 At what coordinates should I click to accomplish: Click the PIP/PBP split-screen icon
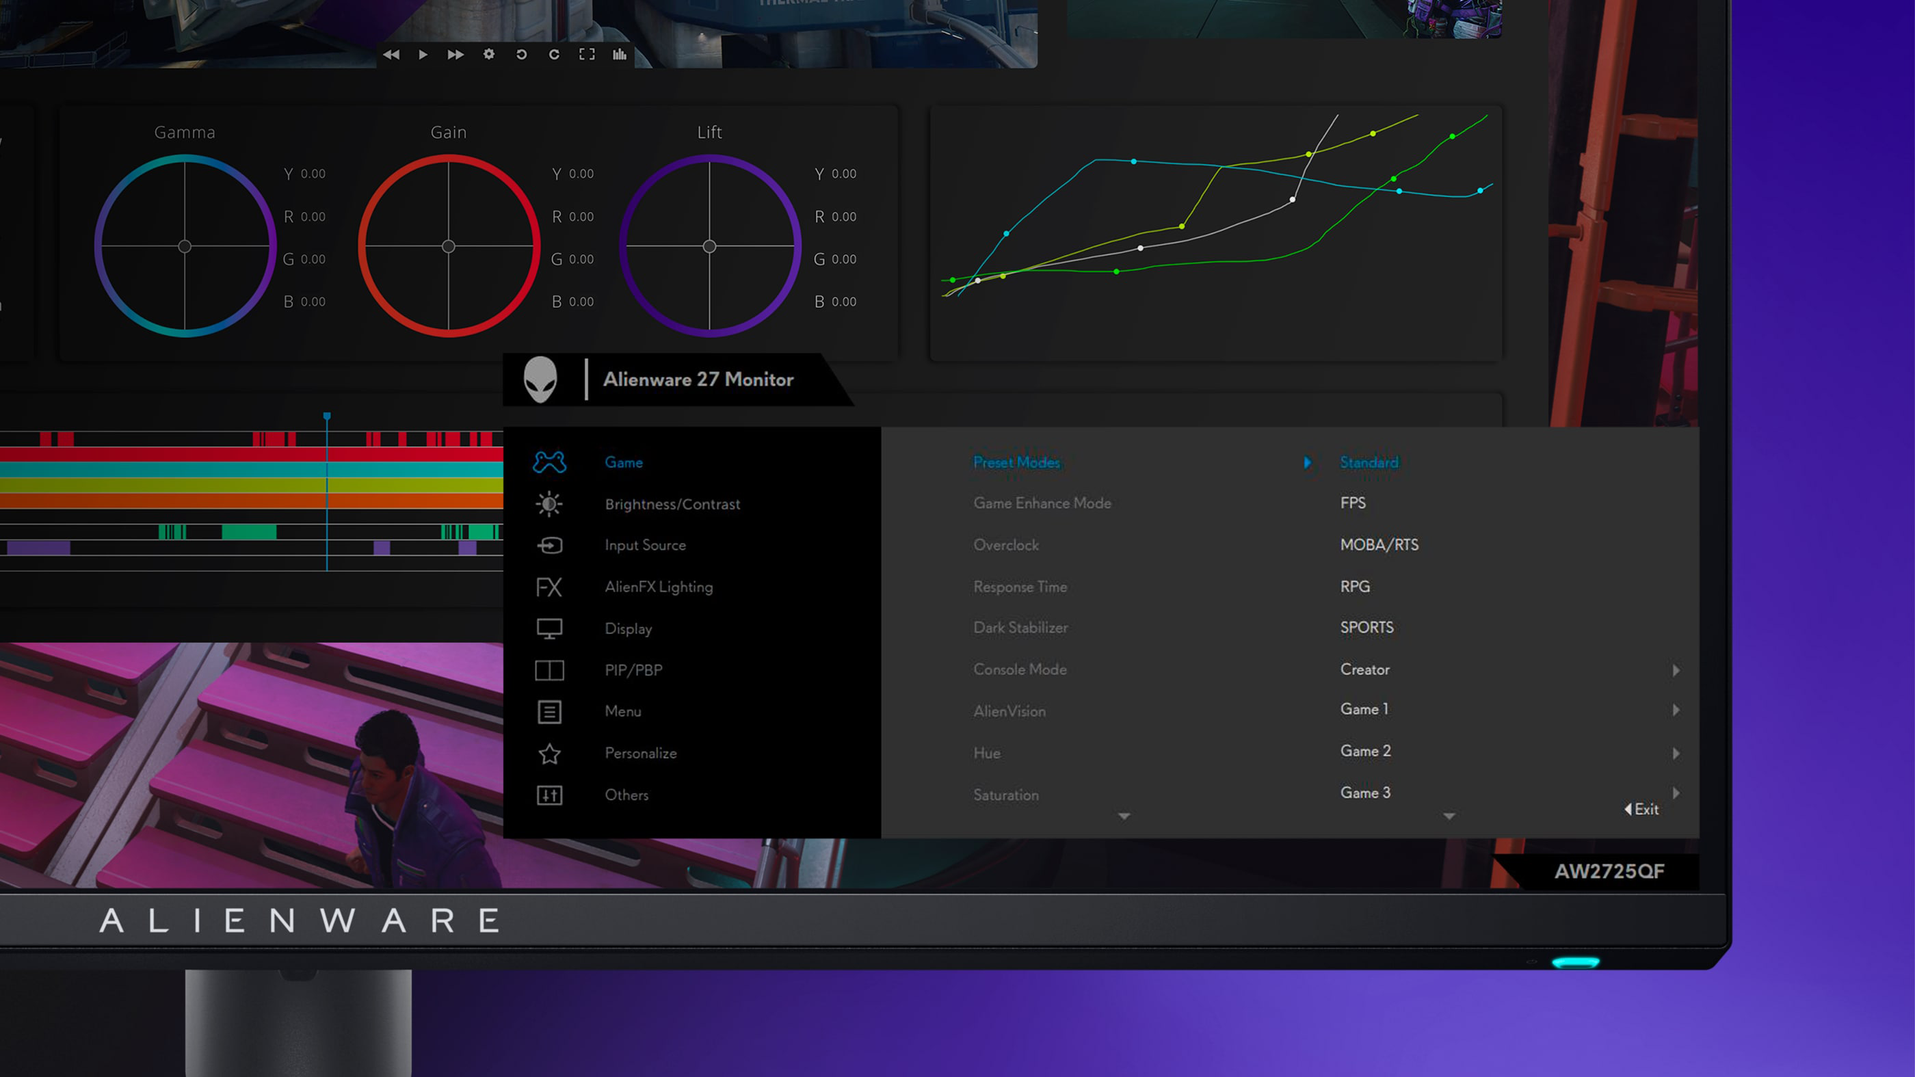click(549, 670)
